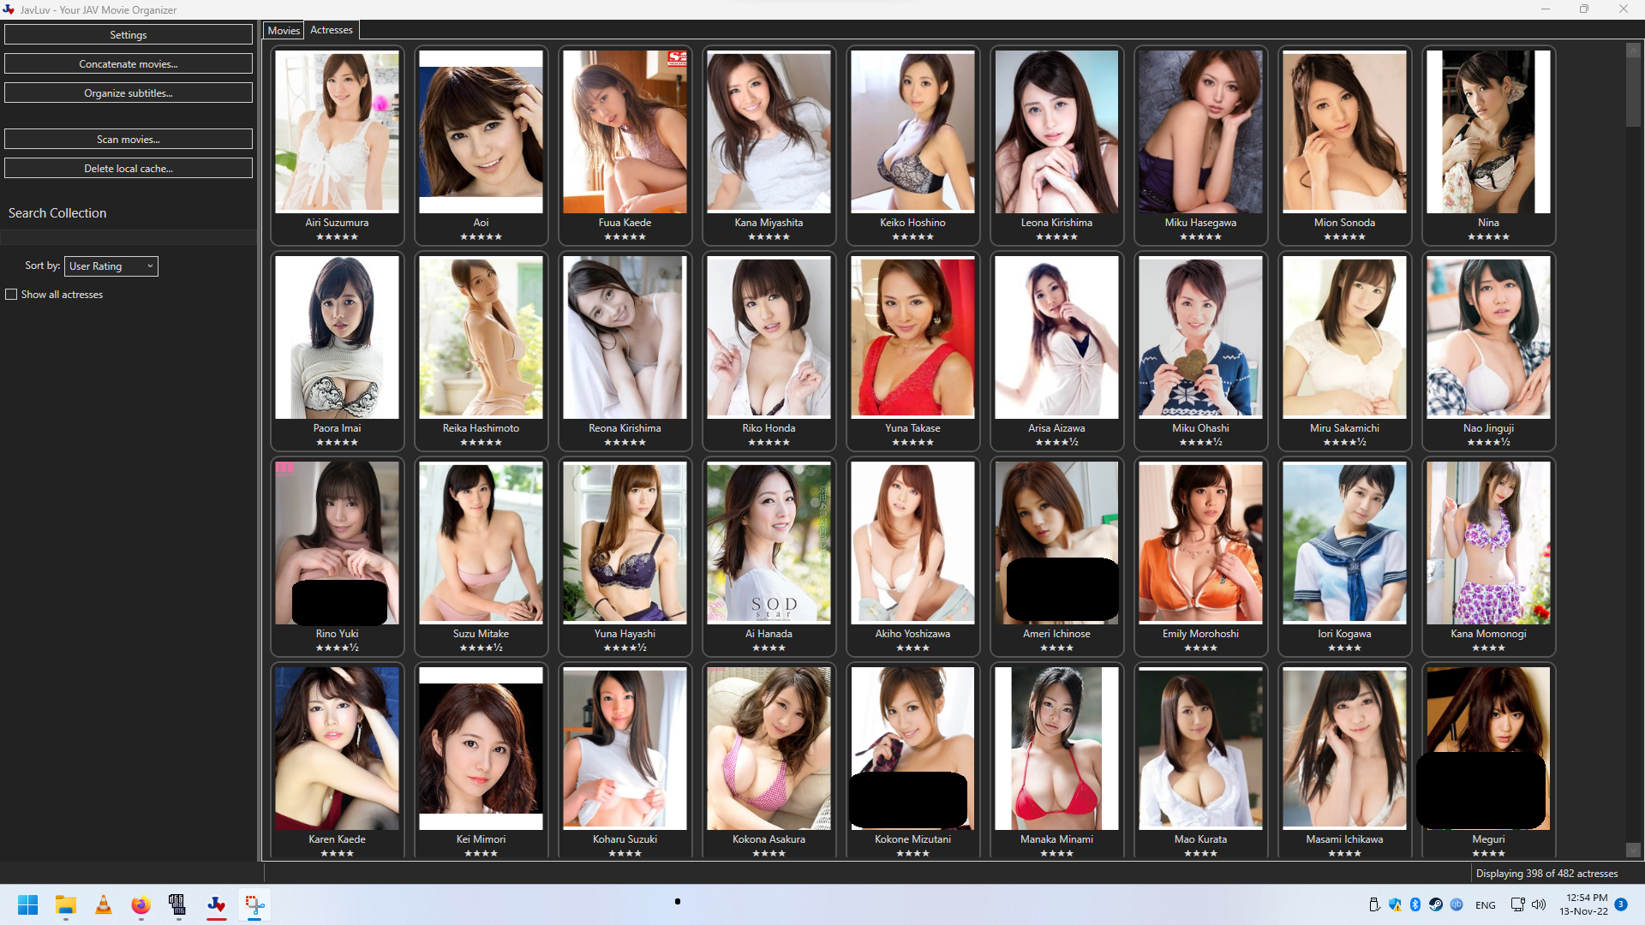The image size is (1645, 925).
Task: Select Yuna Takase thumbnail
Action: [912, 337]
